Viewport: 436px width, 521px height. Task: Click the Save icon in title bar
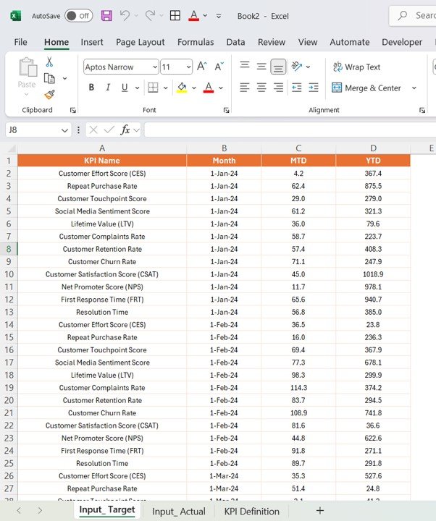tap(106, 15)
